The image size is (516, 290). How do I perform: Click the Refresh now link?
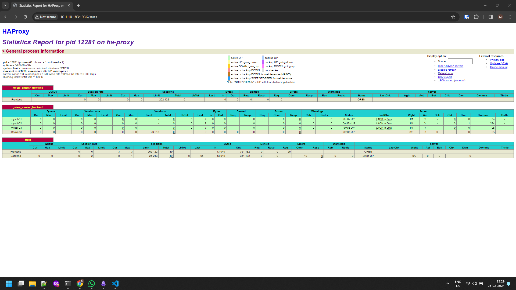tap(445, 73)
